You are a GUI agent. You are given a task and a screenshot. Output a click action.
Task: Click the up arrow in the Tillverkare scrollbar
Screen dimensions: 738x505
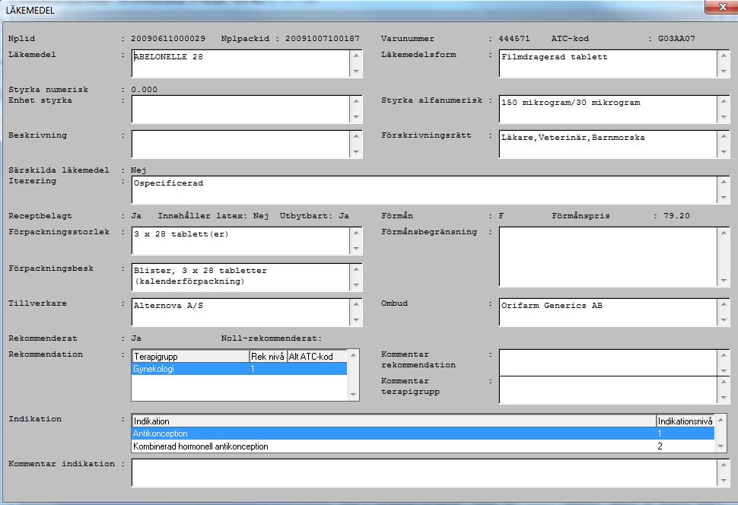coord(356,304)
